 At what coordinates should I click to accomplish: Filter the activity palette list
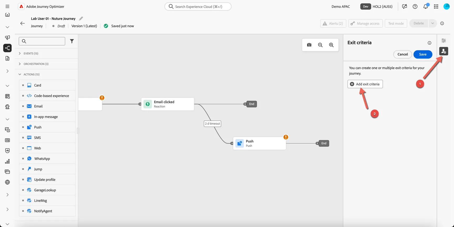72,41
